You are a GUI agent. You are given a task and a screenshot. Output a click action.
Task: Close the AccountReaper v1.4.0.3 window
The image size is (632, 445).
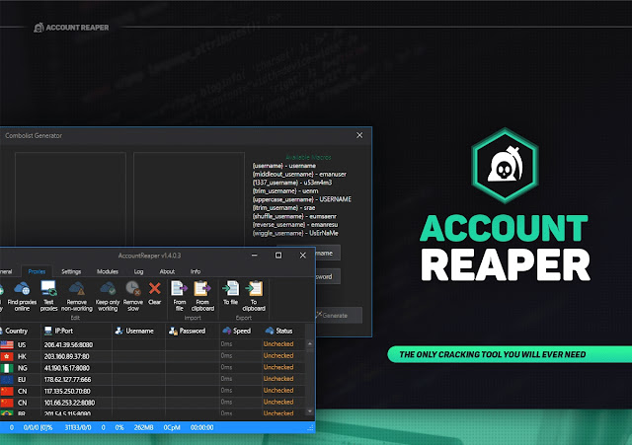pos(303,255)
